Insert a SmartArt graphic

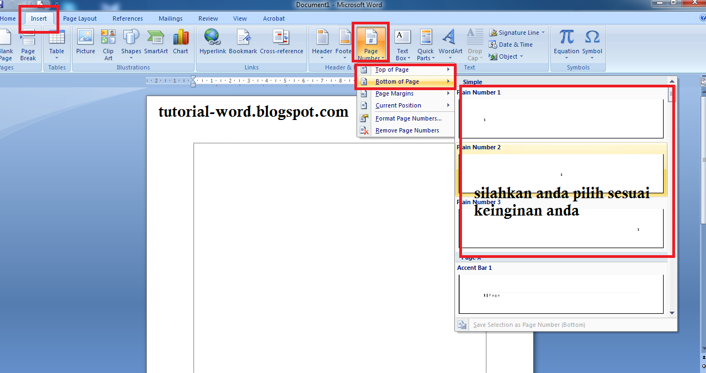[x=156, y=42]
